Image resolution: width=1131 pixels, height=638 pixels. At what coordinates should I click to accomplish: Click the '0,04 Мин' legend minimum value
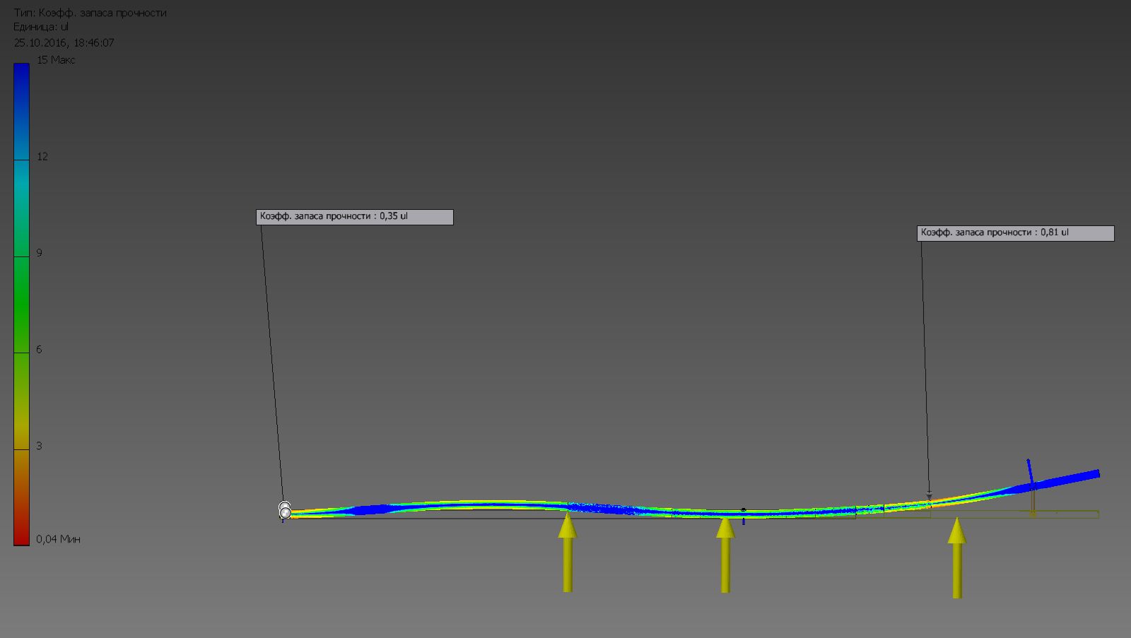pos(58,539)
